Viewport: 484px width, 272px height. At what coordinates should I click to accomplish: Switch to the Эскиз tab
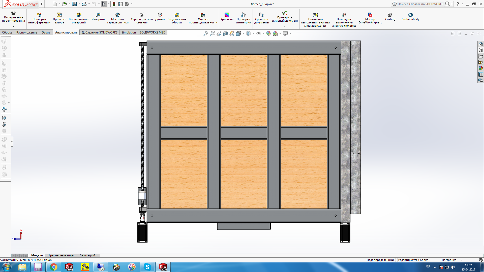(46, 32)
